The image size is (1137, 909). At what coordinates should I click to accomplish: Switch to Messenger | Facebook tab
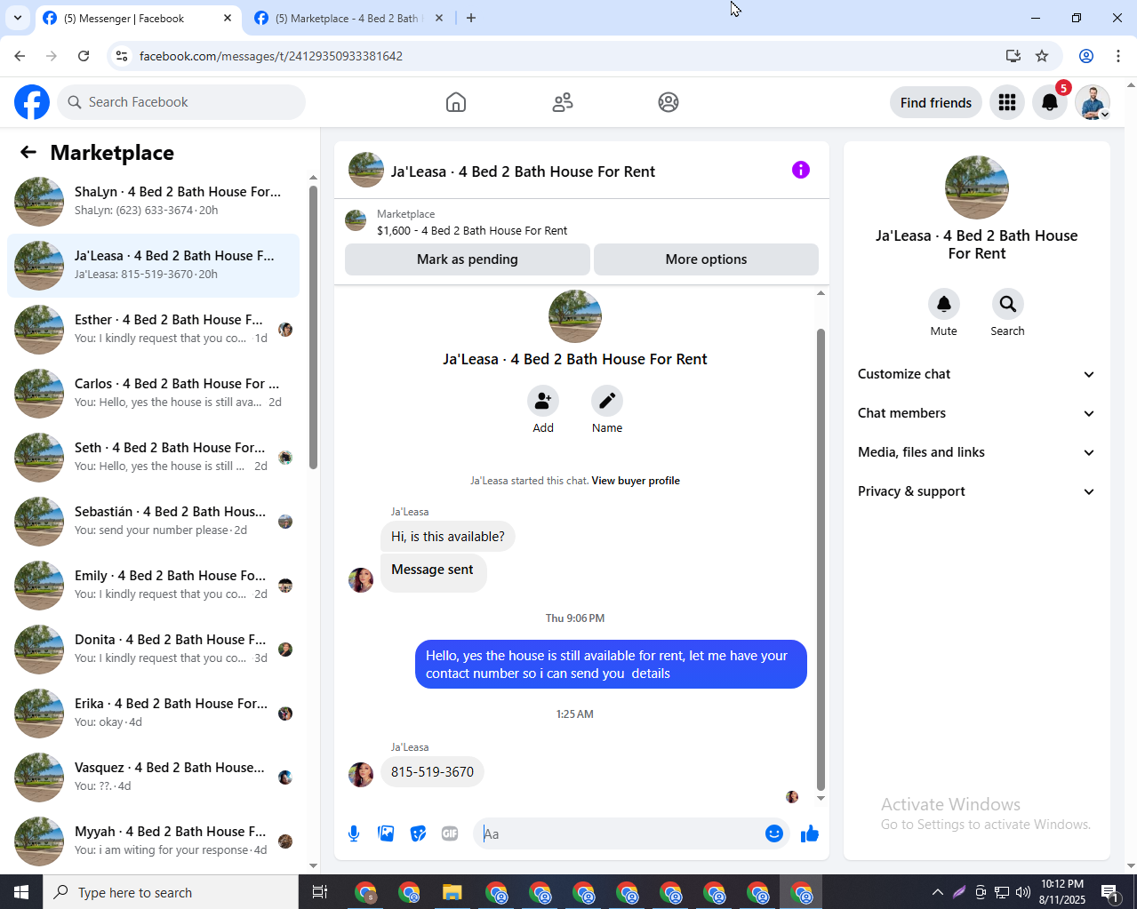coord(138,19)
